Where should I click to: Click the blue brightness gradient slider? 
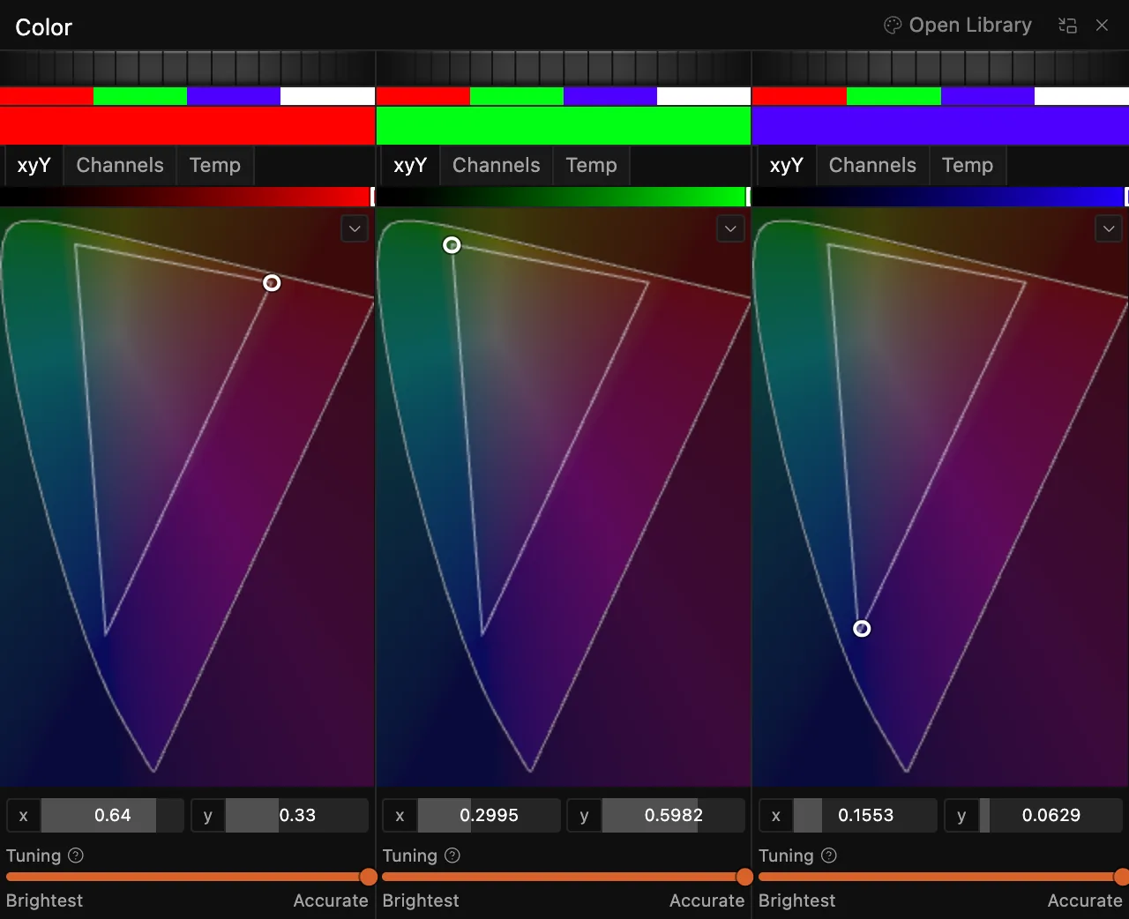(x=940, y=197)
